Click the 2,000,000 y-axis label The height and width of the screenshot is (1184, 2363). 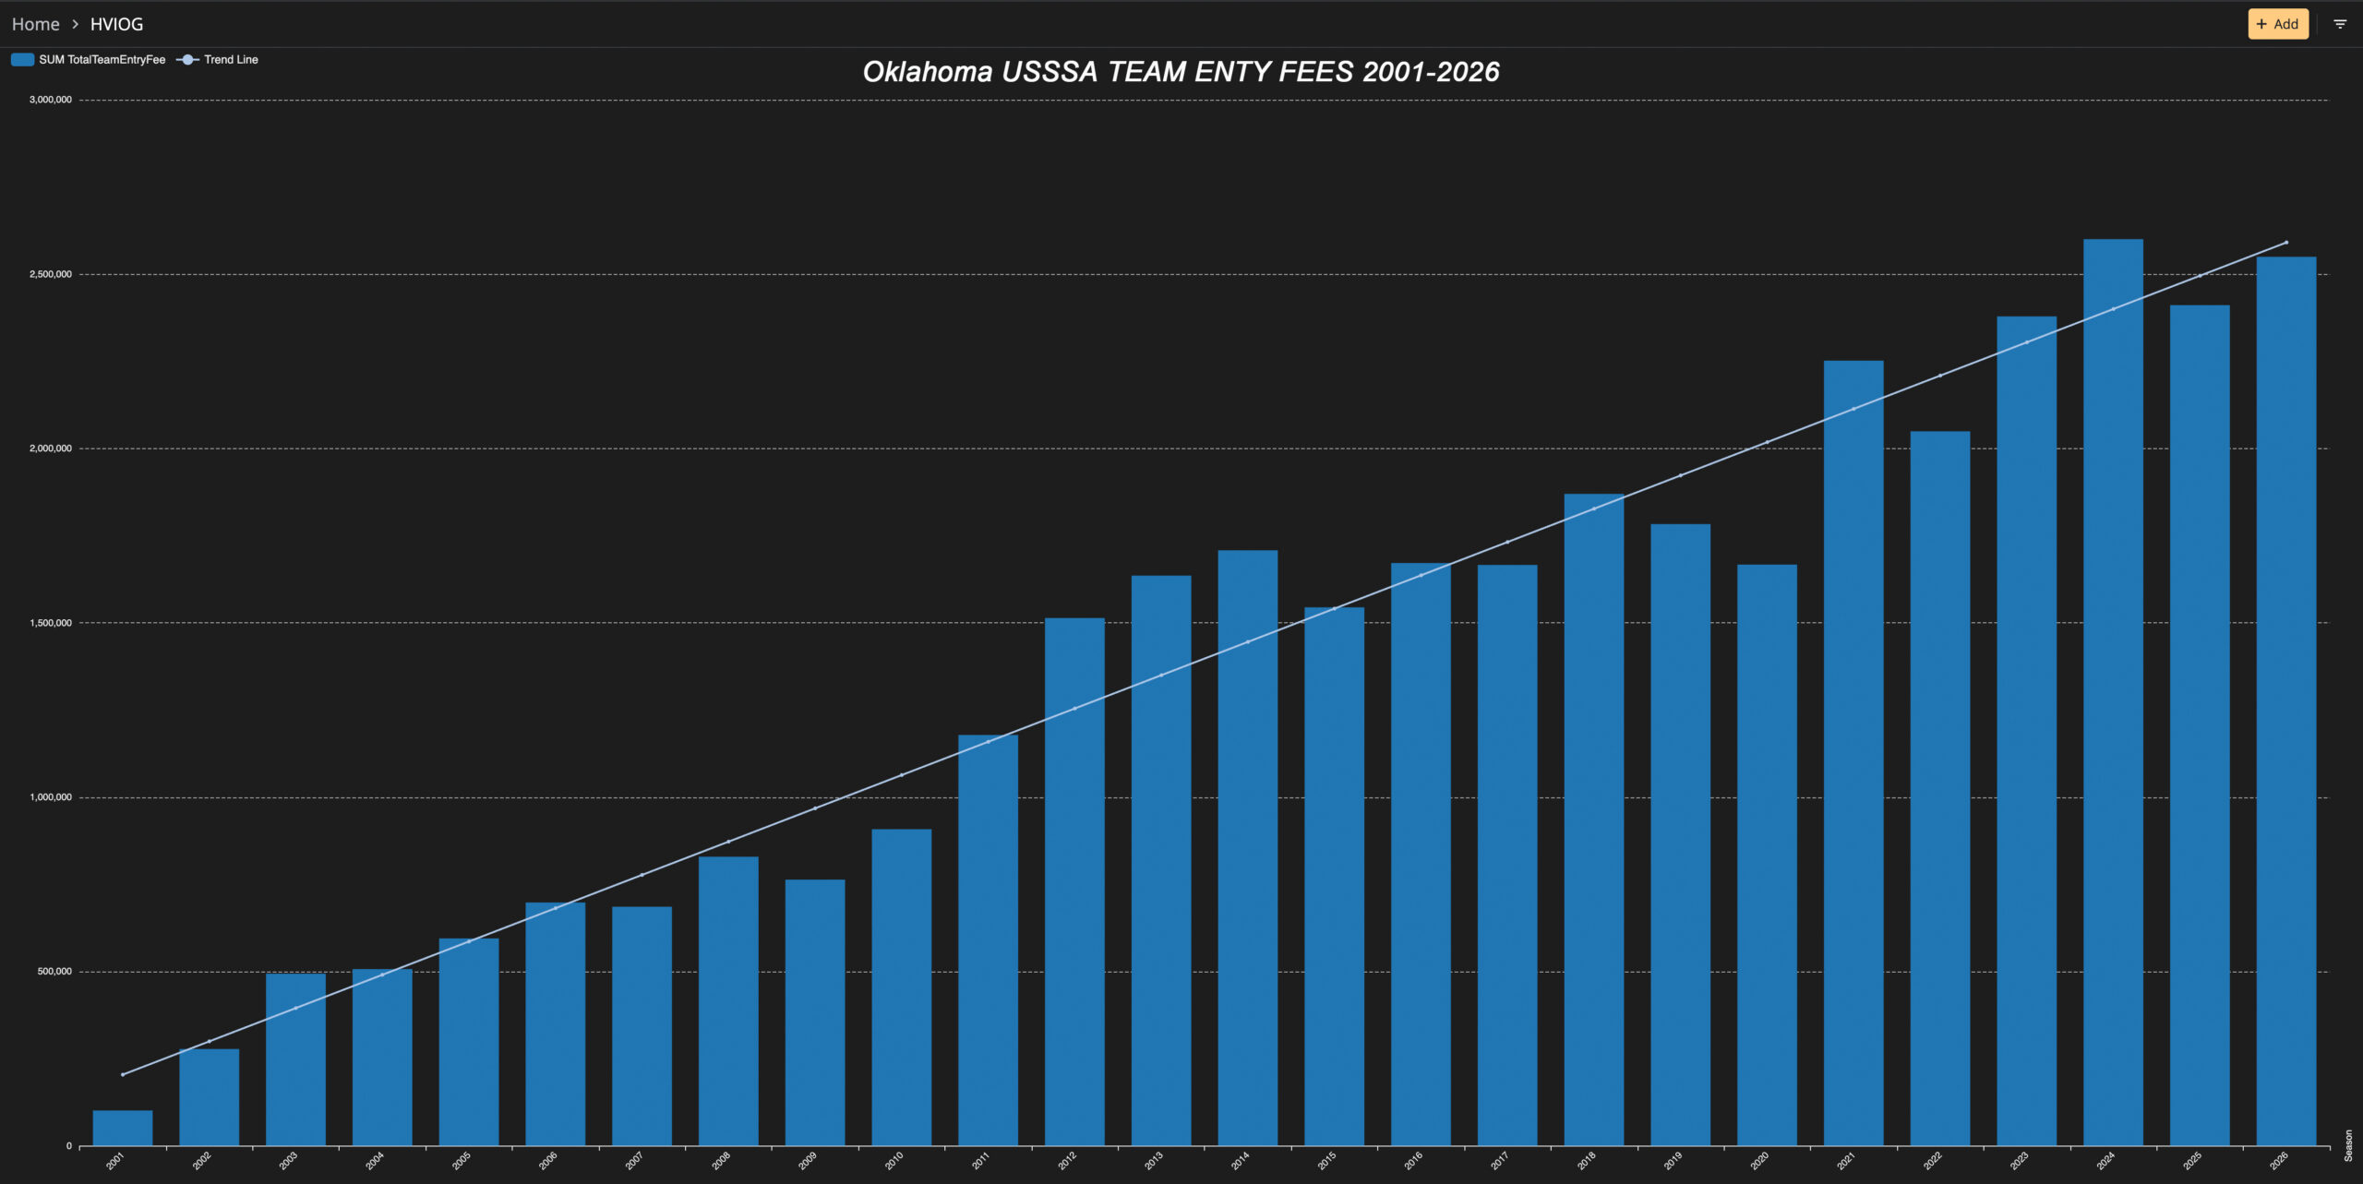(51, 448)
